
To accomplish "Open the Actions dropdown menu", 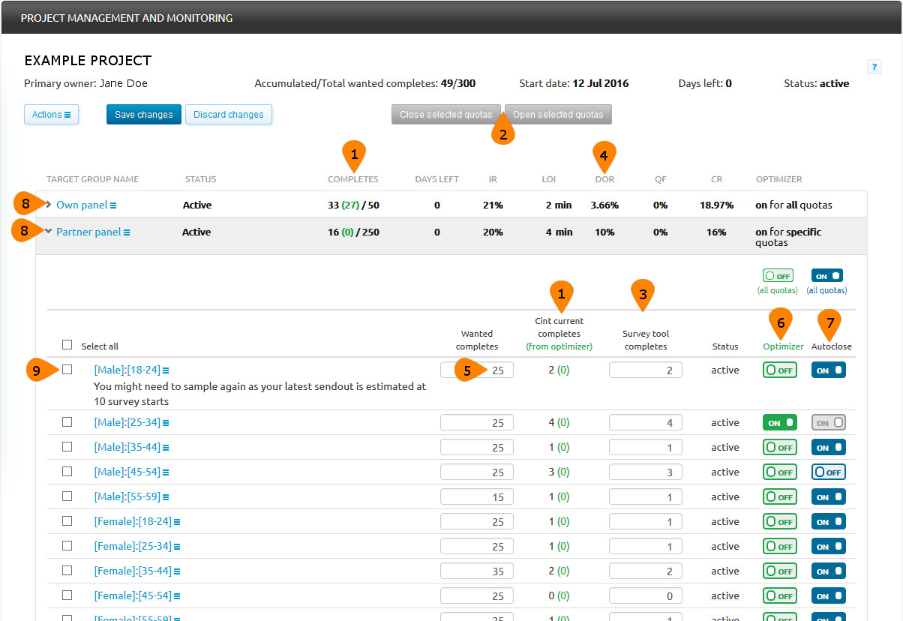I will [51, 115].
